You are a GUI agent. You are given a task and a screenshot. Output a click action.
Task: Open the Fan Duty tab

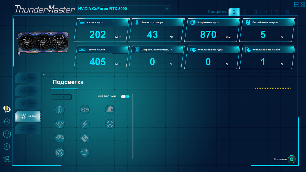coord(28,103)
